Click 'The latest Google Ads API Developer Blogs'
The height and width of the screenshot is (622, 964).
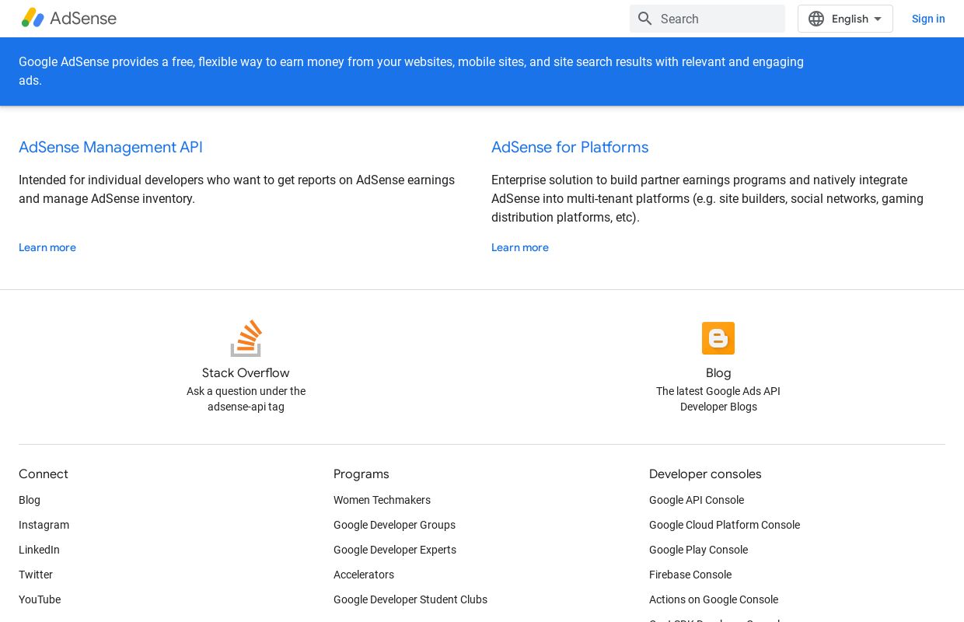click(x=718, y=399)
